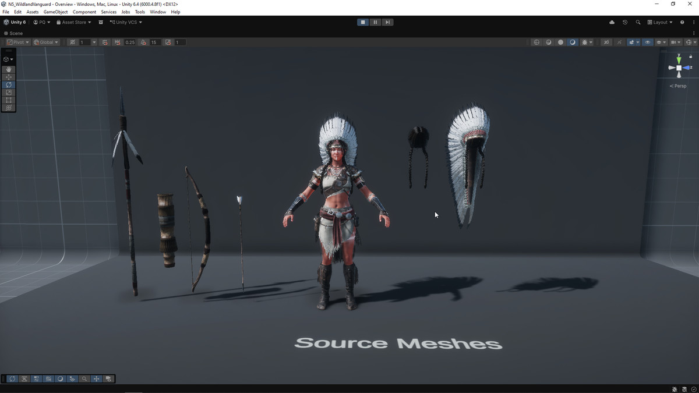Click the increment snapping magnet icon
This screenshot has width=699, height=393.
(x=105, y=43)
